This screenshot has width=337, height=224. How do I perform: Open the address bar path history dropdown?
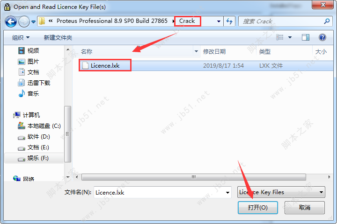[x=219, y=21]
